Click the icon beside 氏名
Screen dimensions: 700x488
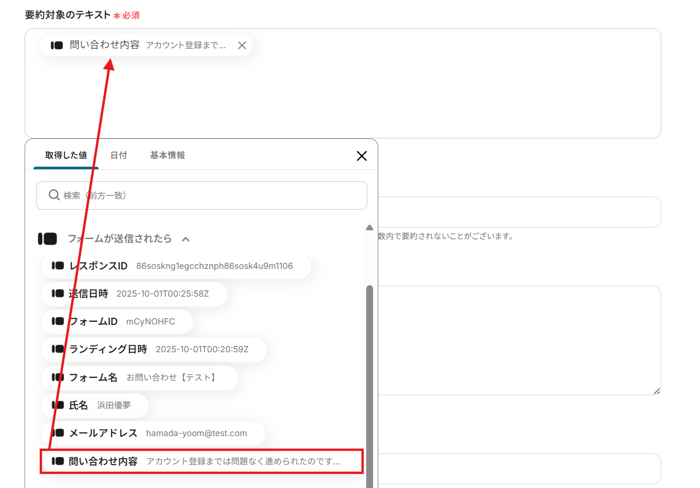pyautogui.click(x=58, y=405)
